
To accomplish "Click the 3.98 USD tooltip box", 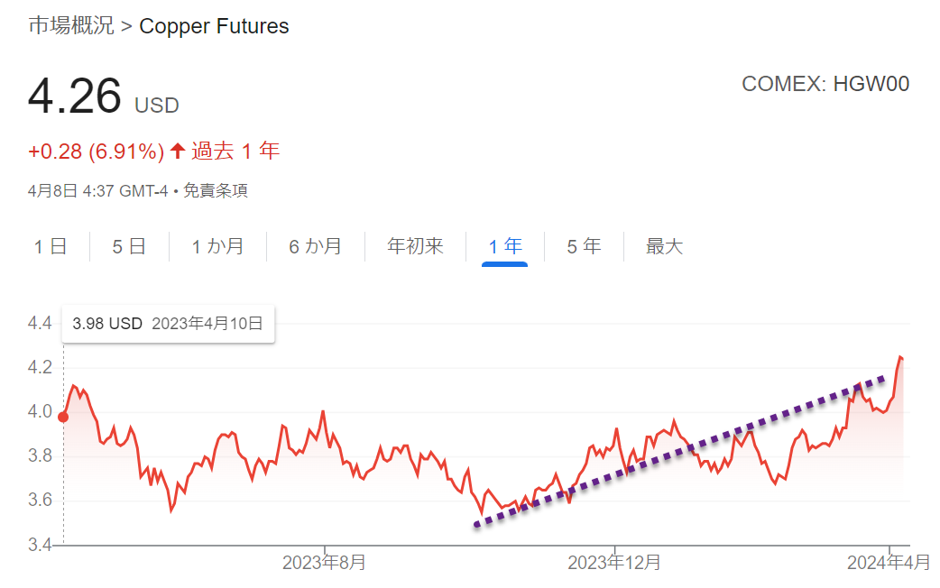I will click(x=168, y=324).
